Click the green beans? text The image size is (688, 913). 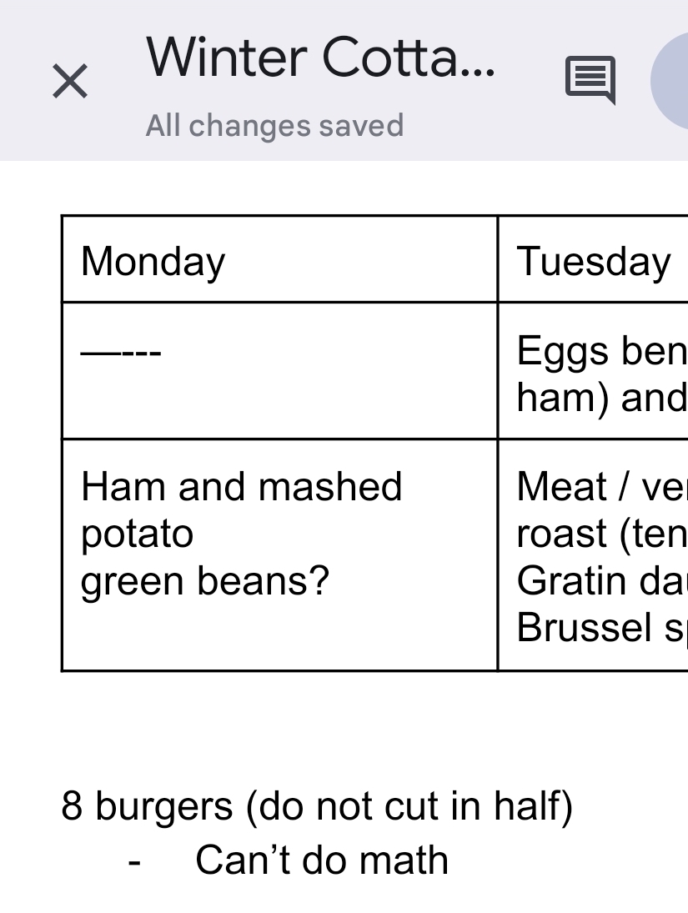click(205, 580)
